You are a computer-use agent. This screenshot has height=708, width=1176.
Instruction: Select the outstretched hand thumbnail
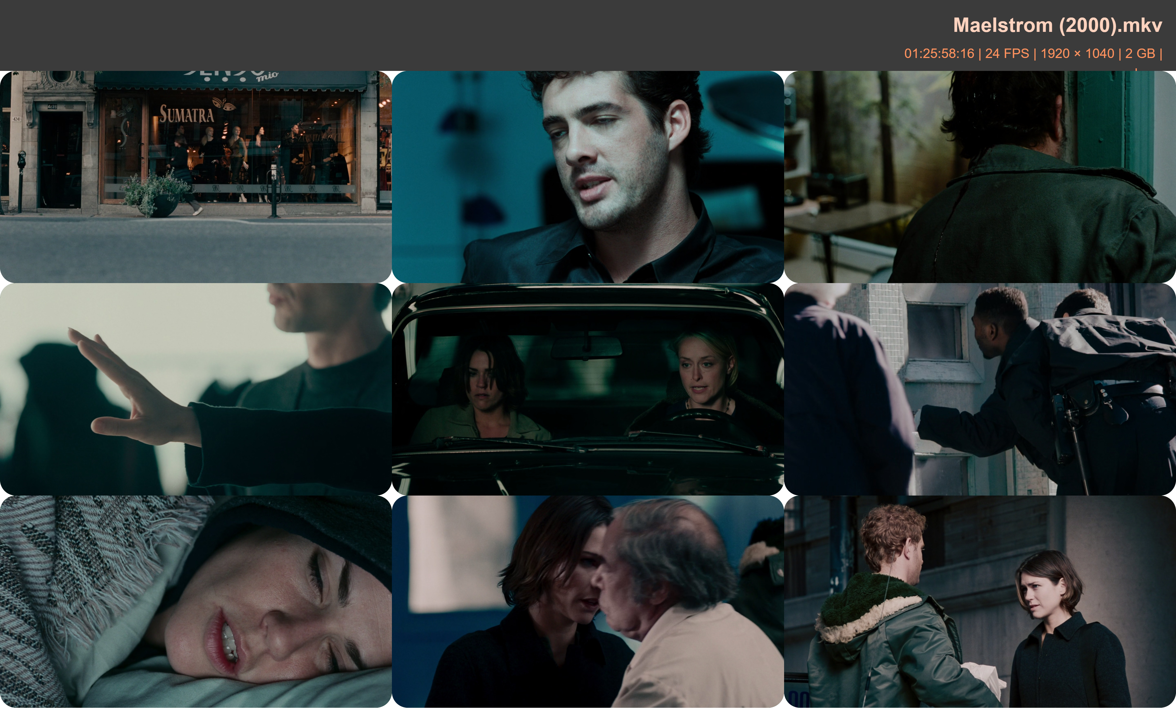(x=196, y=389)
